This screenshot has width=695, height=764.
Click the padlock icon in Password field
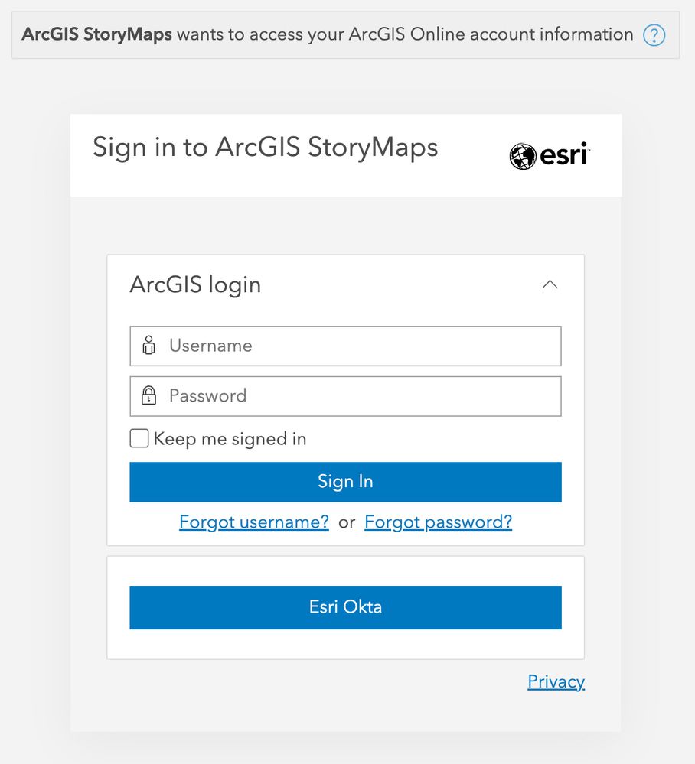[x=148, y=396]
